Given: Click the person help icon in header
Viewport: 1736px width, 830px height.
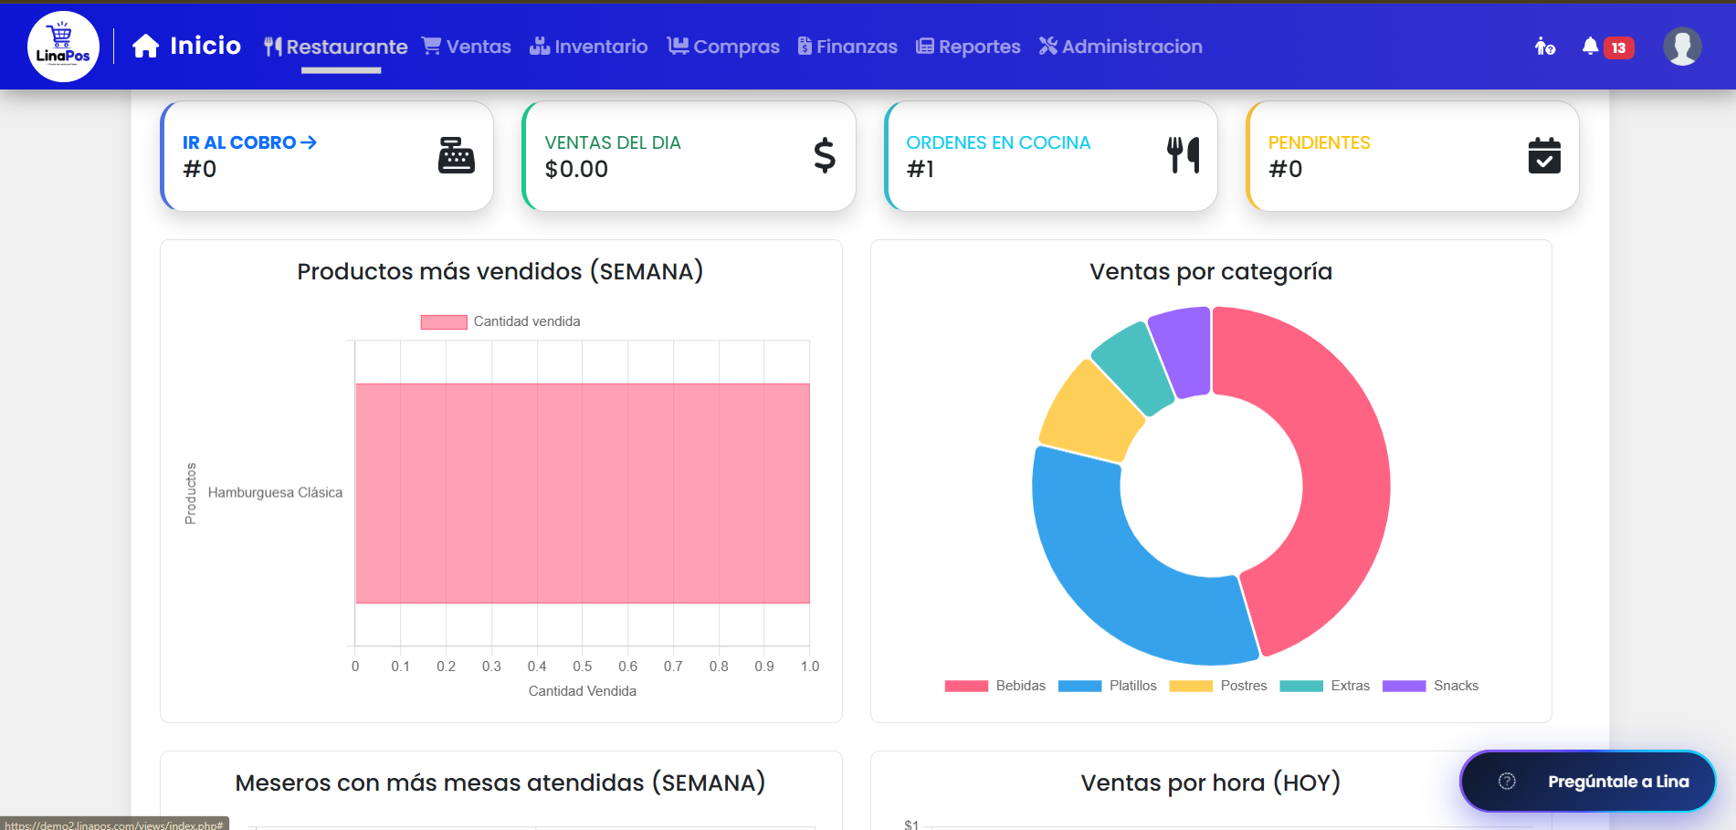Looking at the screenshot, I should 1544,47.
